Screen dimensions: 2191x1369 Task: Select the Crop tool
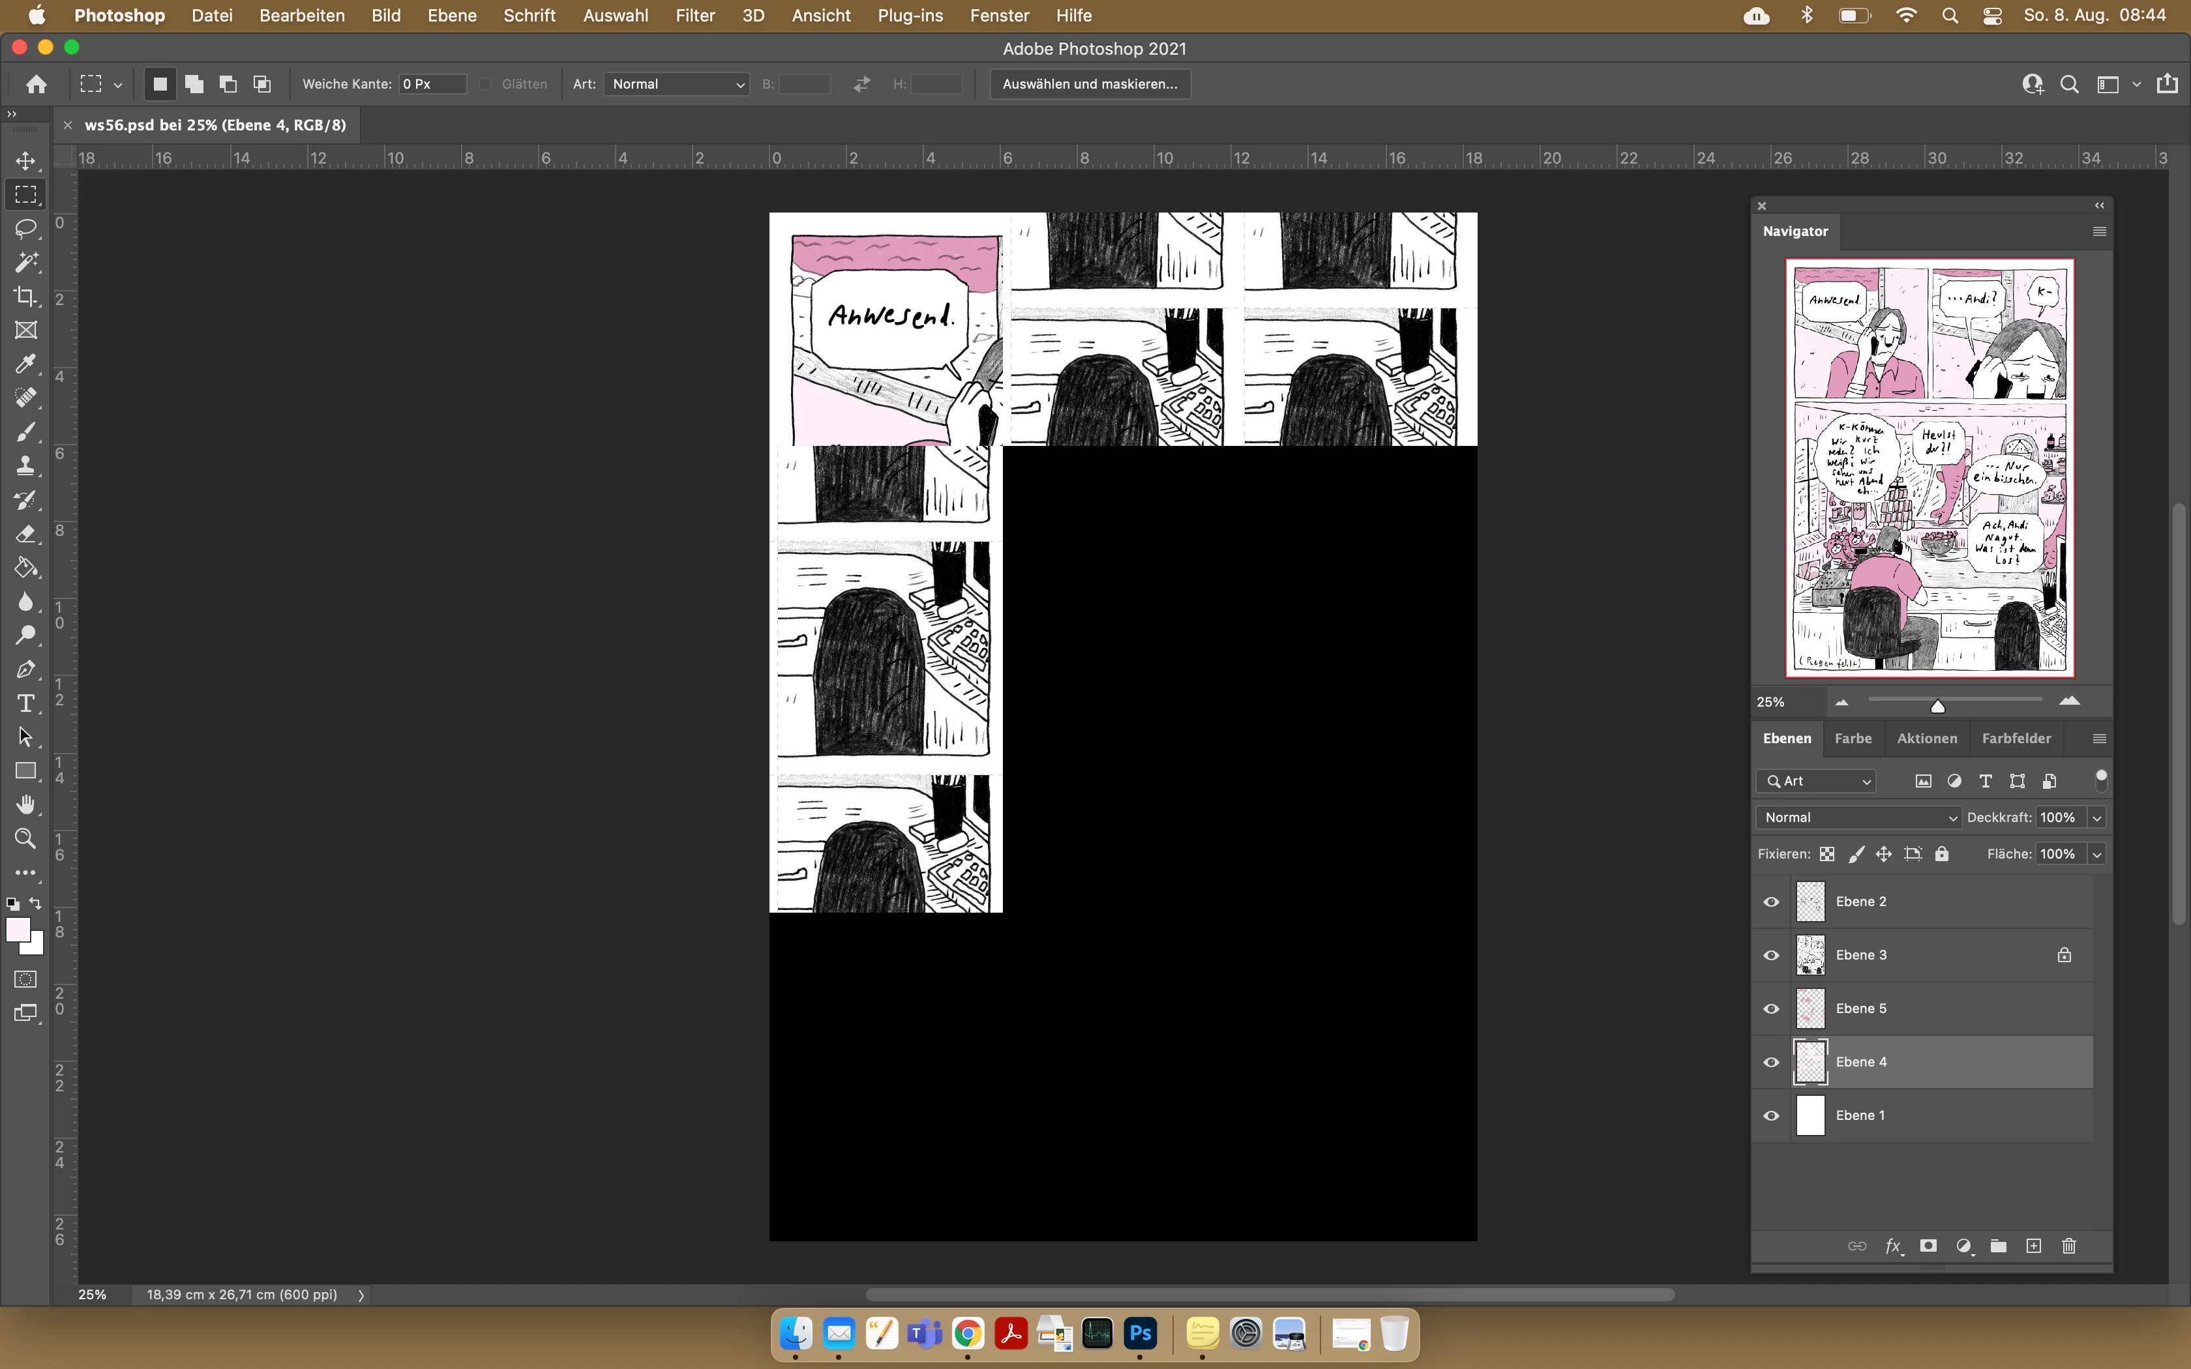pos(25,296)
